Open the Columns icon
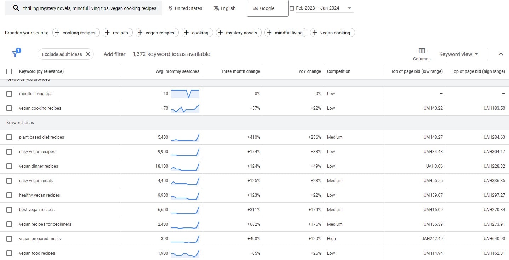 (x=422, y=51)
